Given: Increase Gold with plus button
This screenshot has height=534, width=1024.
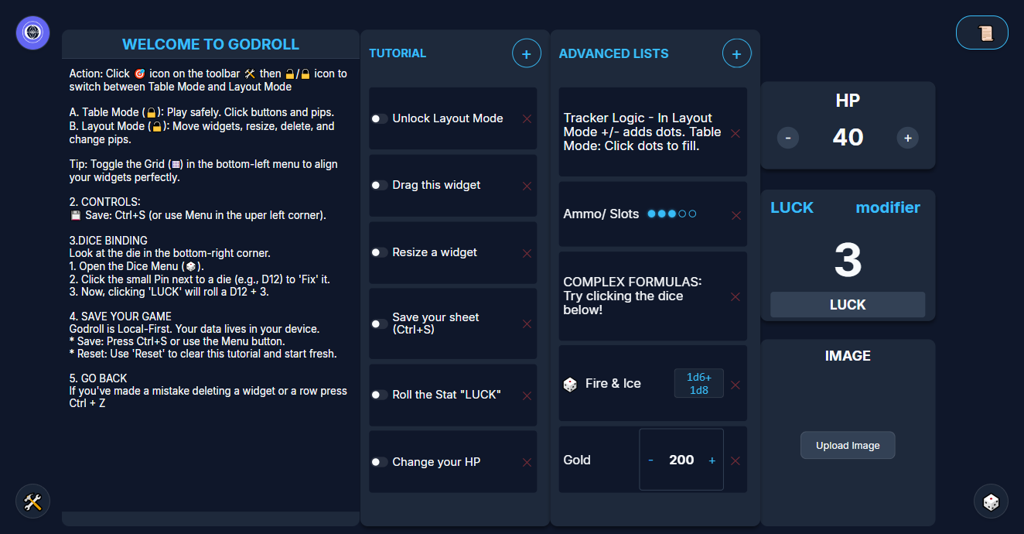Looking at the screenshot, I should pos(712,460).
